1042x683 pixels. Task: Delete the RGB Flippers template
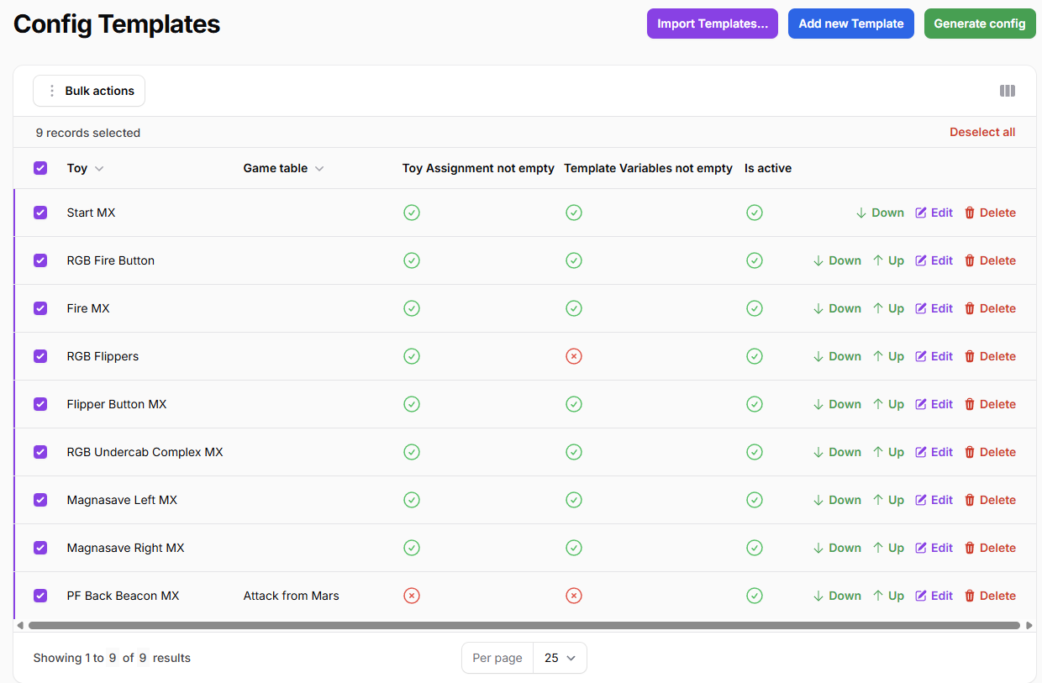(990, 356)
